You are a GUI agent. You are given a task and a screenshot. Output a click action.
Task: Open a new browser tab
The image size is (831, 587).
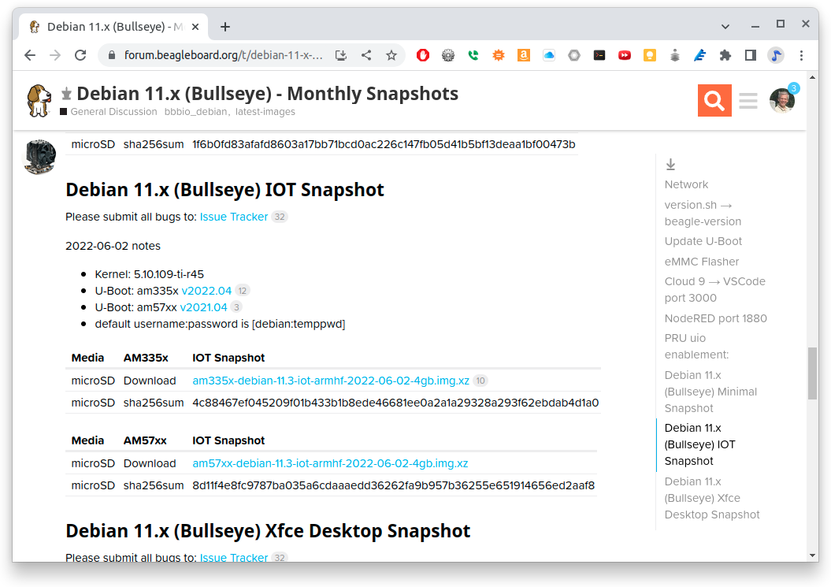click(225, 26)
